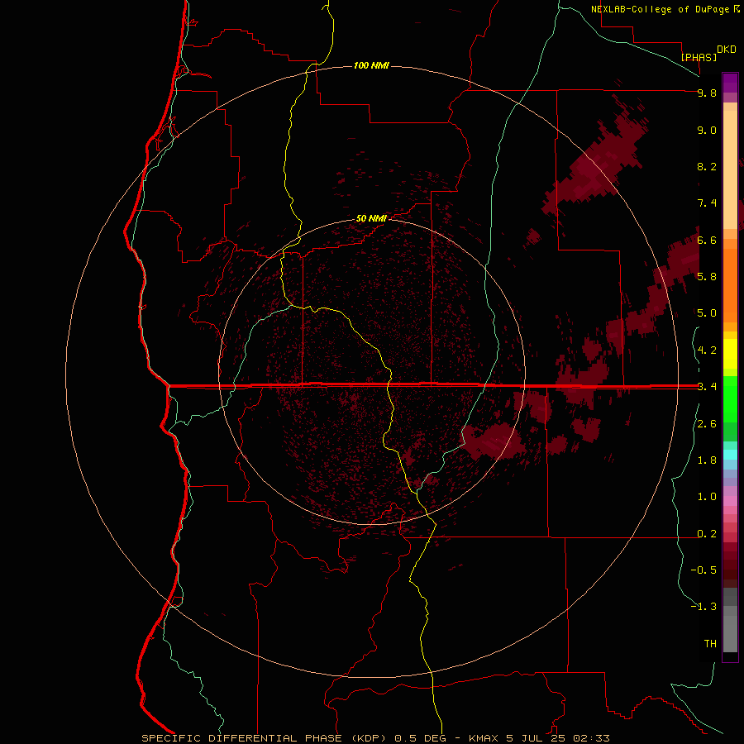This screenshot has width=744, height=744.
Task: Click the TH threshold label
Action: coord(710,643)
